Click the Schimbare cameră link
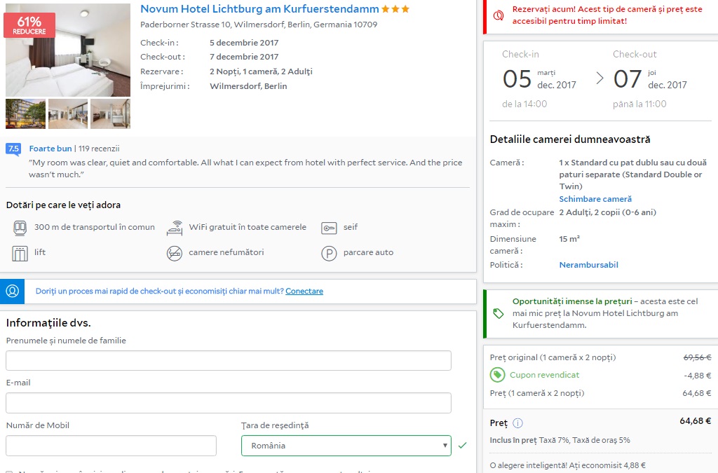This screenshot has height=473, width=718. pyautogui.click(x=595, y=199)
